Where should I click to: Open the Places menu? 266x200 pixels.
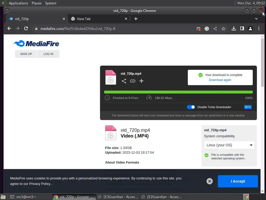point(36,3)
